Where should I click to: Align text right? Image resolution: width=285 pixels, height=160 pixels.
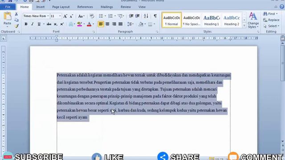click(114, 24)
